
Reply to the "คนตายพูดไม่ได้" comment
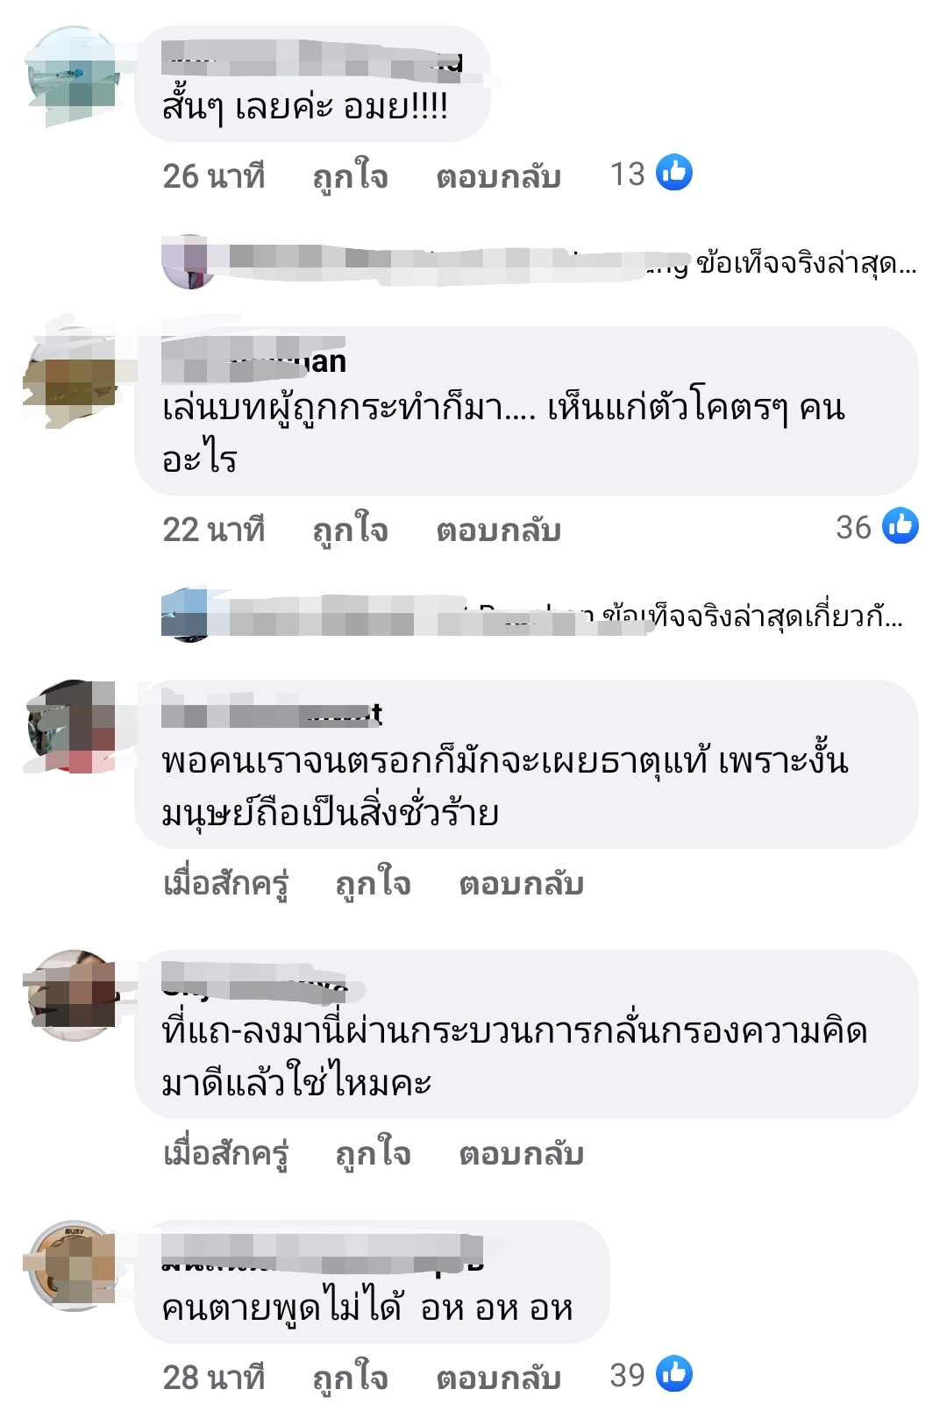(x=499, y=1378)
